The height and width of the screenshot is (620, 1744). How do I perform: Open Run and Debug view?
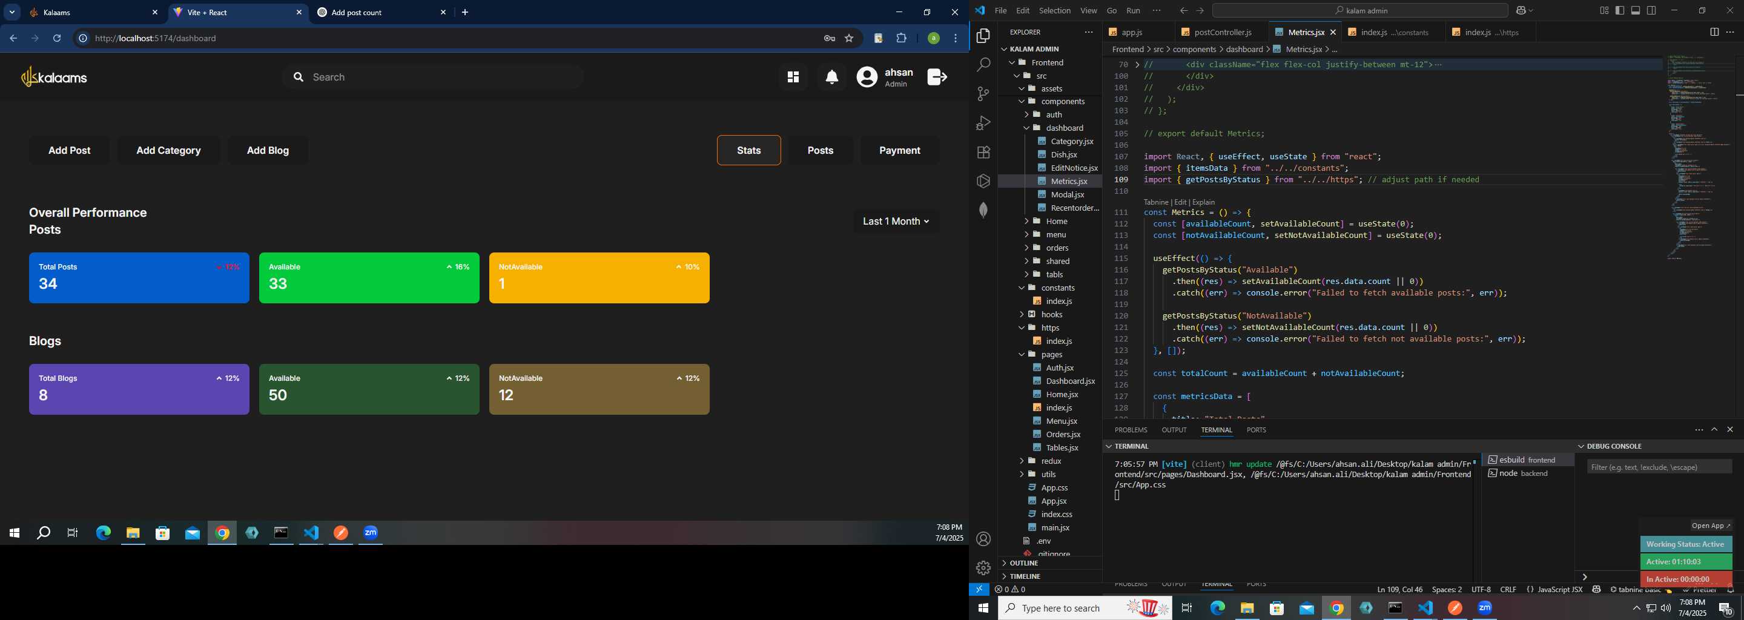983,123
